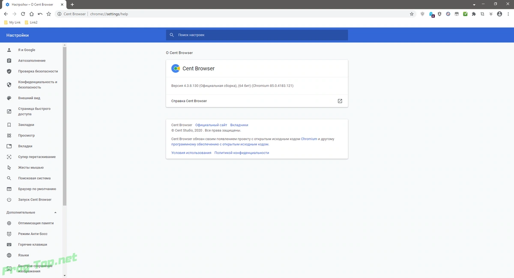Open the home page via house icon
This screenshot has width=514, height=278.
coord(32,14)
